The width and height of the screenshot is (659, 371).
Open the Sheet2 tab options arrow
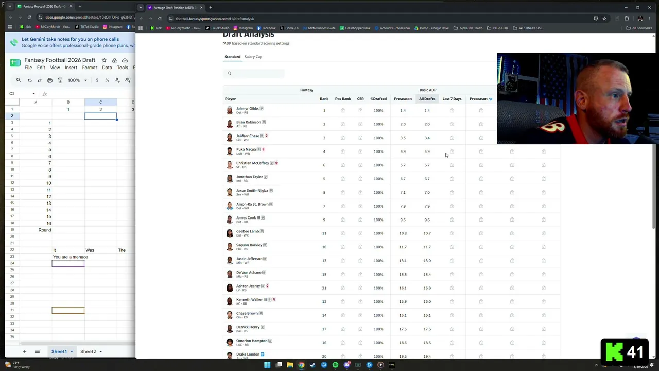pos(100,351)
